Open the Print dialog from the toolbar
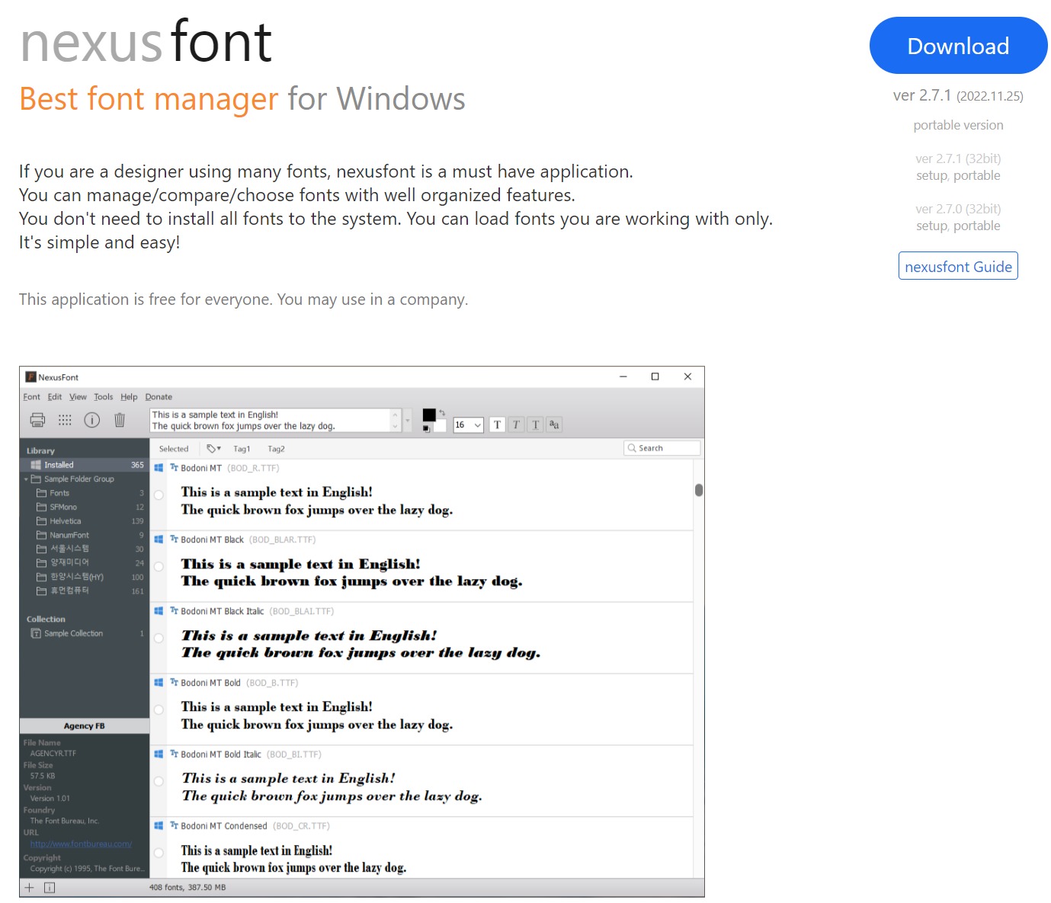Screen dimensions: 1051x903 click(37, 420)
